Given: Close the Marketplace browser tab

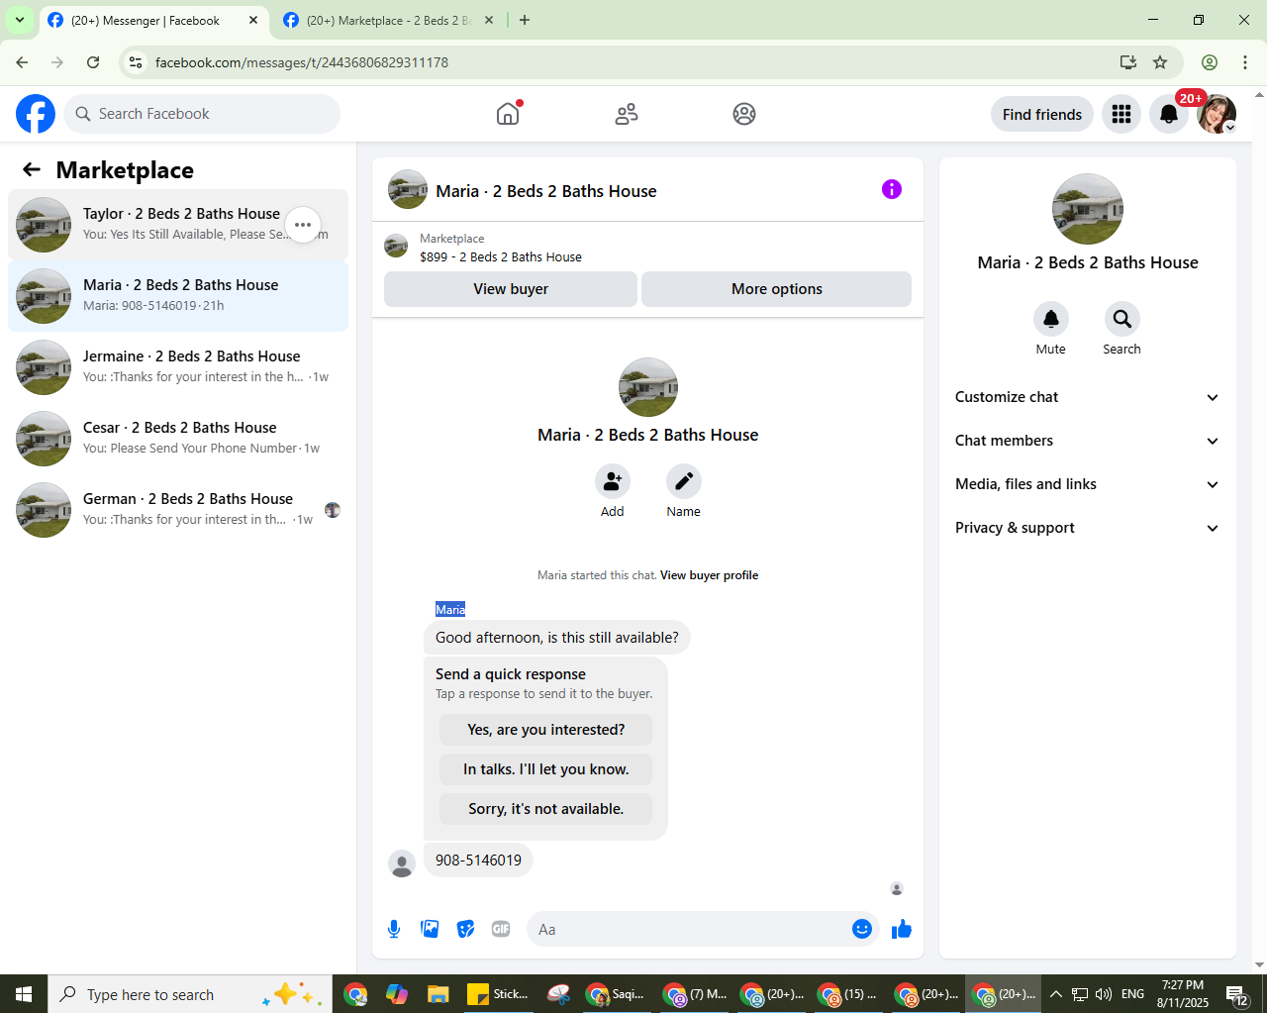Looking at the screenshot, I should (489, 20).
